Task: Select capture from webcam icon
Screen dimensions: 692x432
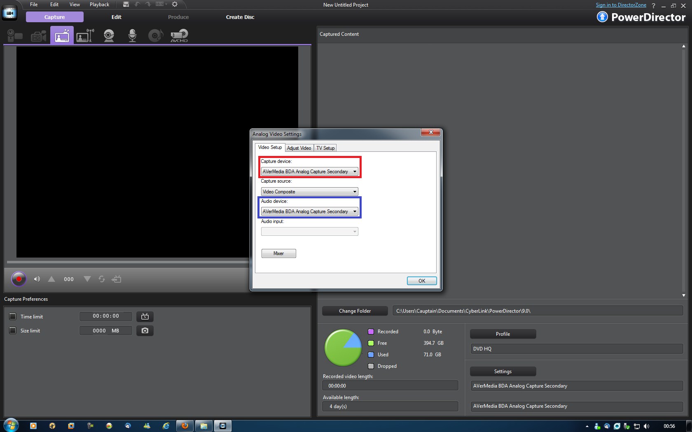Action: tap(109, 35)
